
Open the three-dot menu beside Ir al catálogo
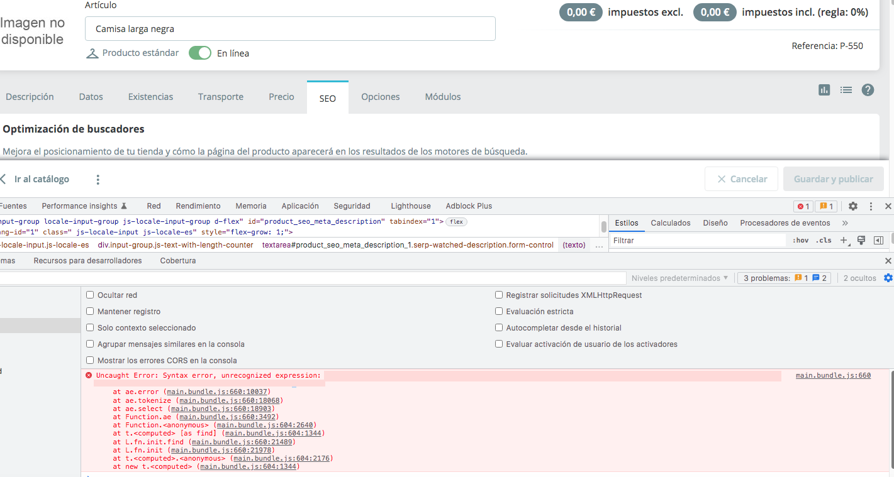pyautogui.click(x=98, y=180)
